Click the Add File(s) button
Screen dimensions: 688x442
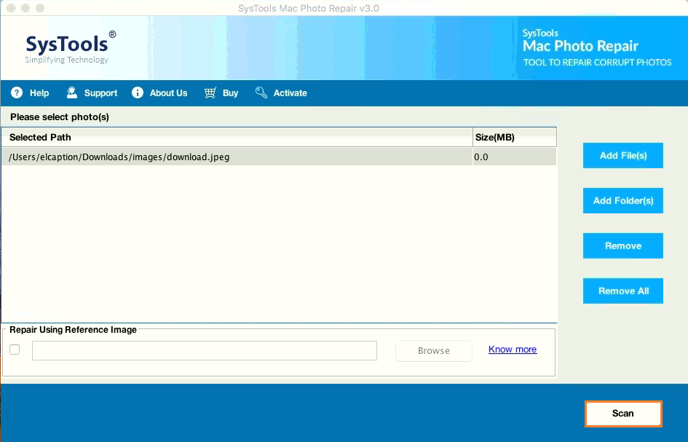coord(623,155)
